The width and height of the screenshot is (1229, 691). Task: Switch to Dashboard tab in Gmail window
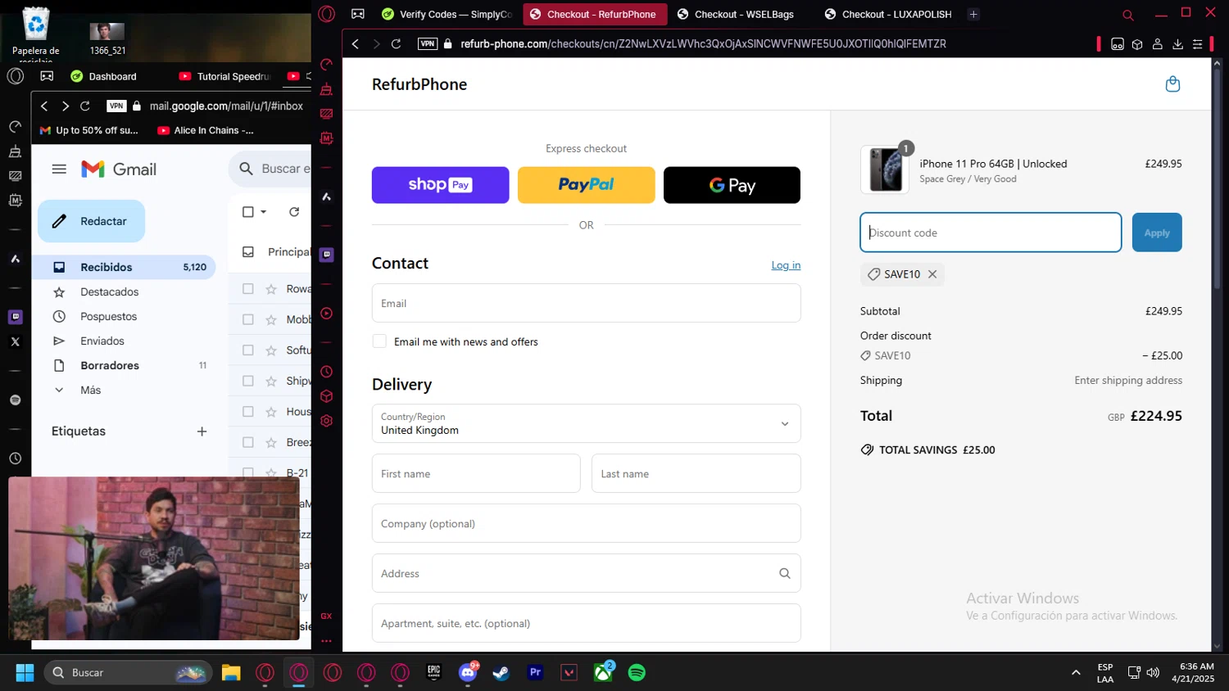(x=104, y=76)
